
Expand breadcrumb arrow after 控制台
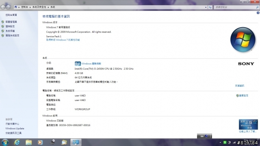(30, 7)
